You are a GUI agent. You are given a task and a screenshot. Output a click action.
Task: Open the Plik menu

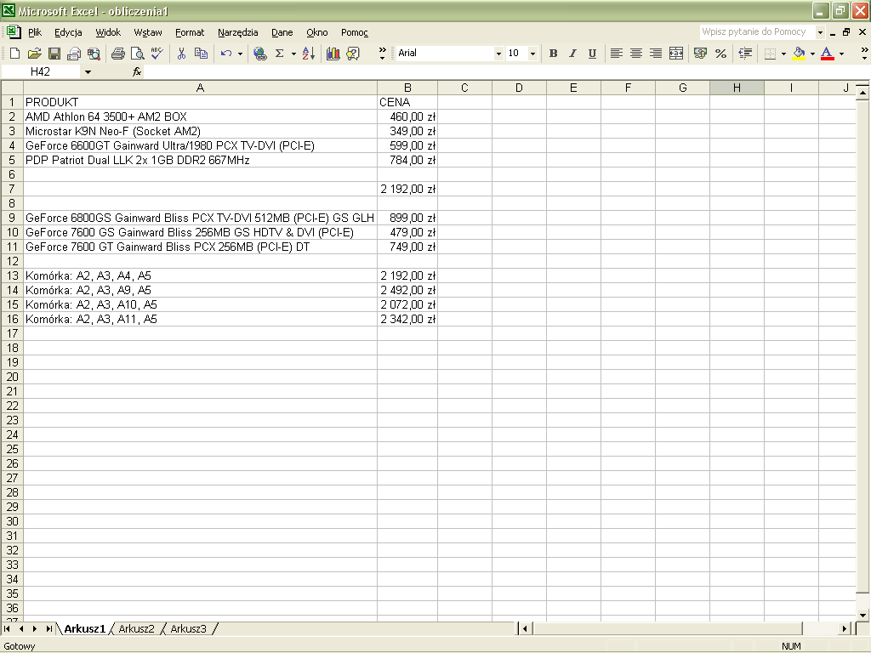tap(34, 32)
